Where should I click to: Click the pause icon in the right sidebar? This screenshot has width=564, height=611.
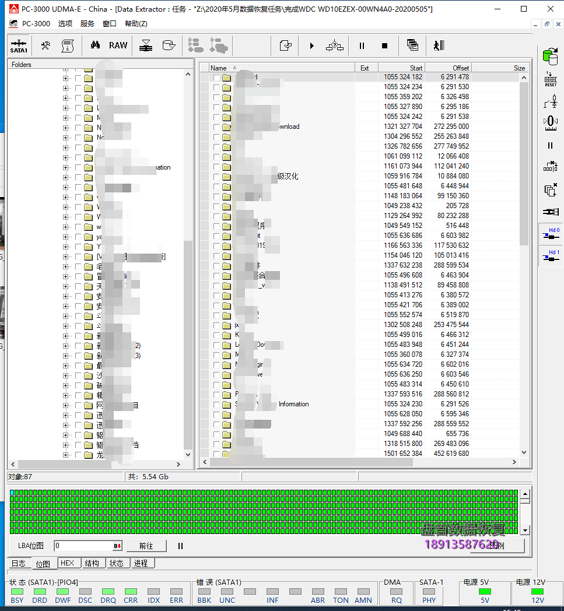click(551, 146)
